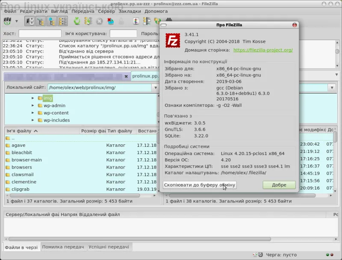Click the wp-includes folder icon
Screen dimensions: 342x260
(x=40, y=120)
